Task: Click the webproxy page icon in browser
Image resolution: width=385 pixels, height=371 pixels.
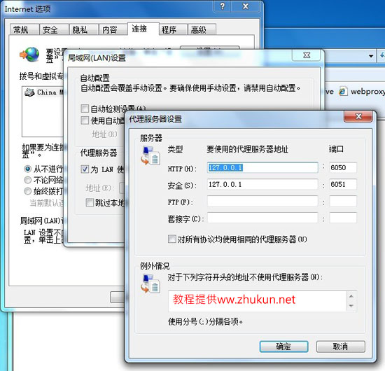Action: (343, 91)
